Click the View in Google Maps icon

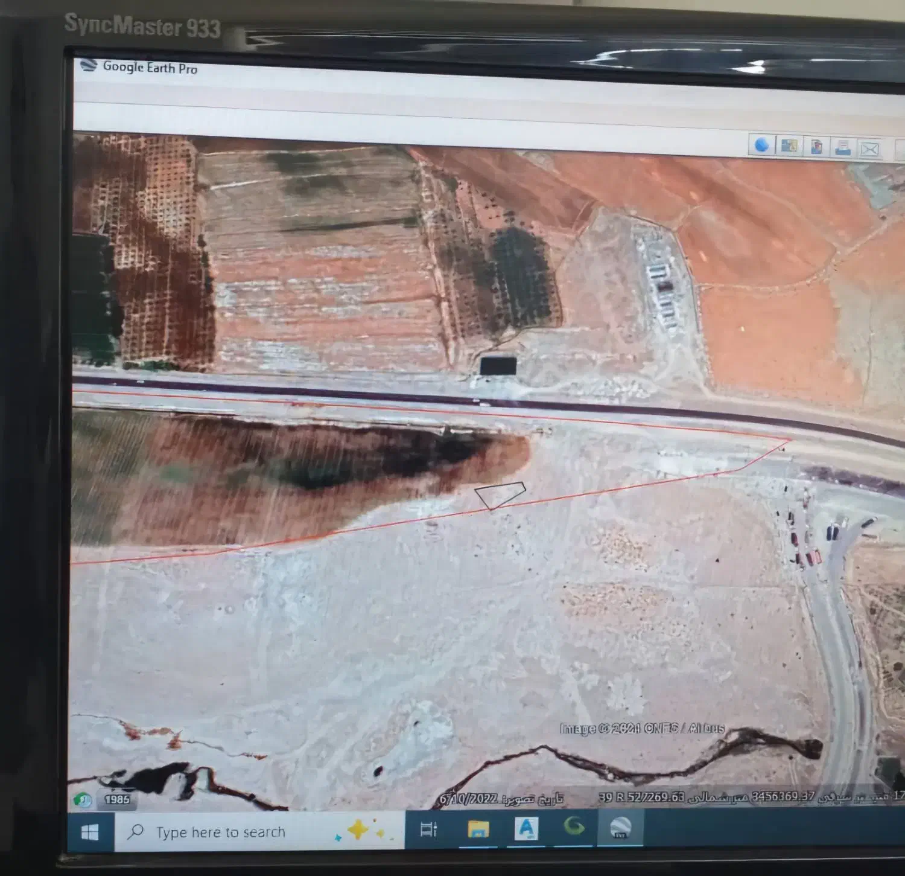(x=789, y=145)
